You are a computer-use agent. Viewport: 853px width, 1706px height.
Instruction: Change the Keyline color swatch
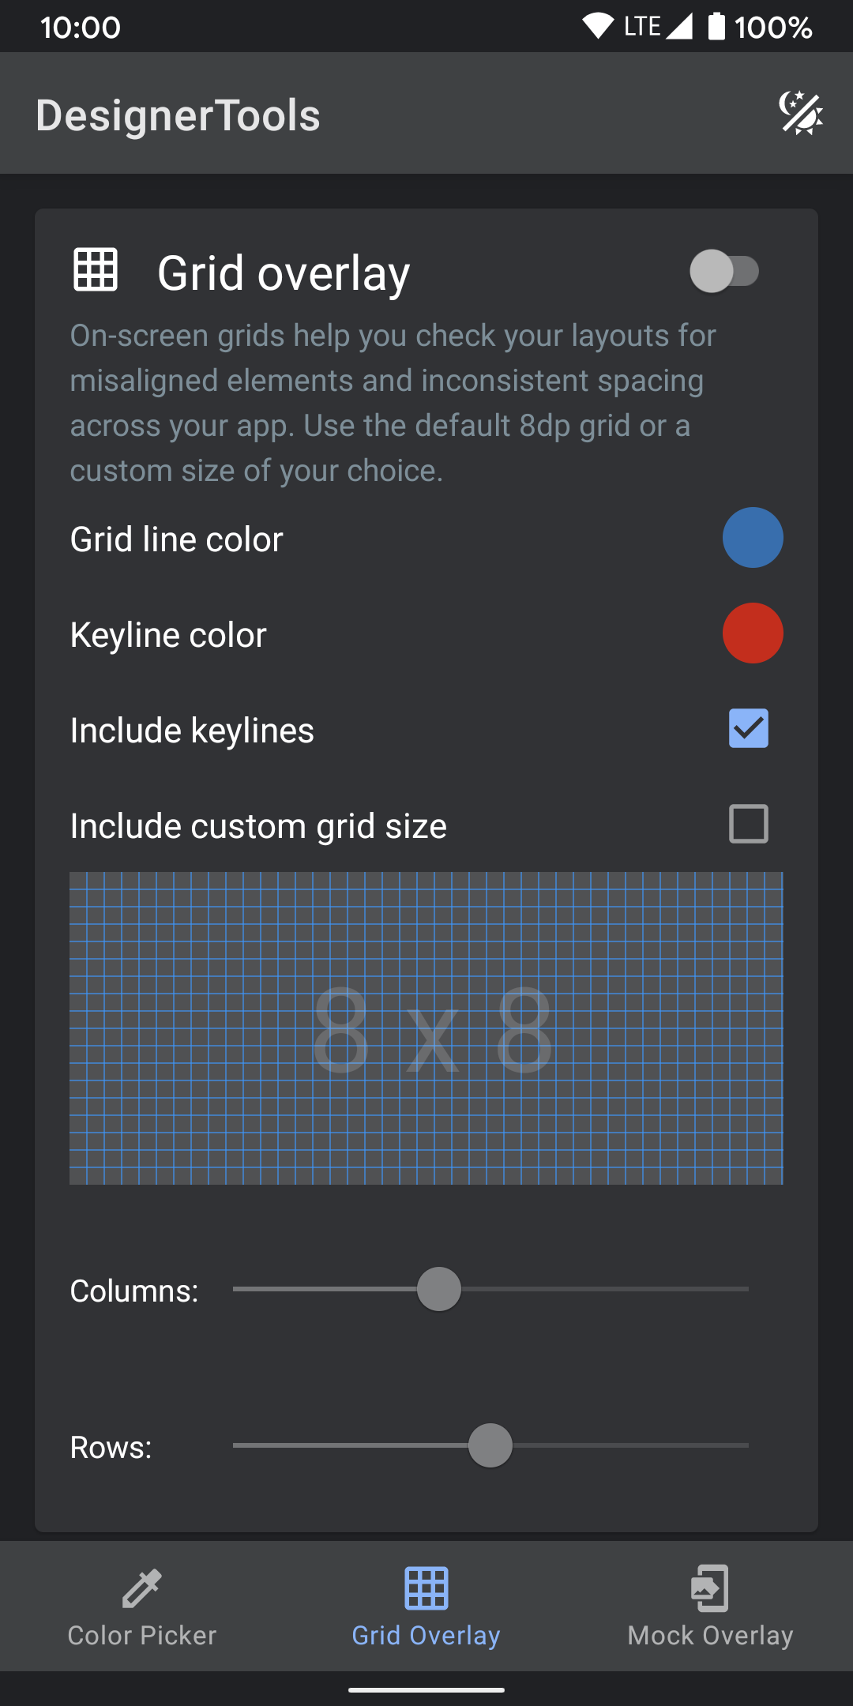752,633
